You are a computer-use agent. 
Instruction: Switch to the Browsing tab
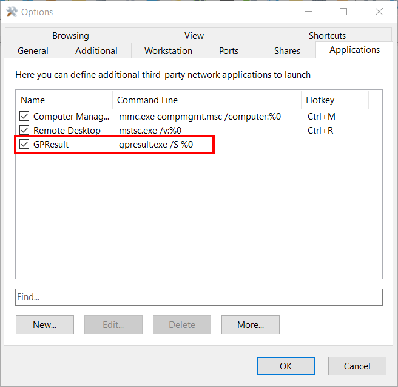70,36
